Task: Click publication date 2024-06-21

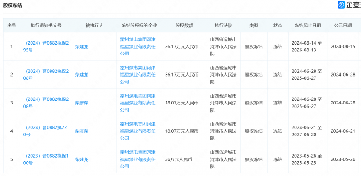Action: (x=343, y=131)
